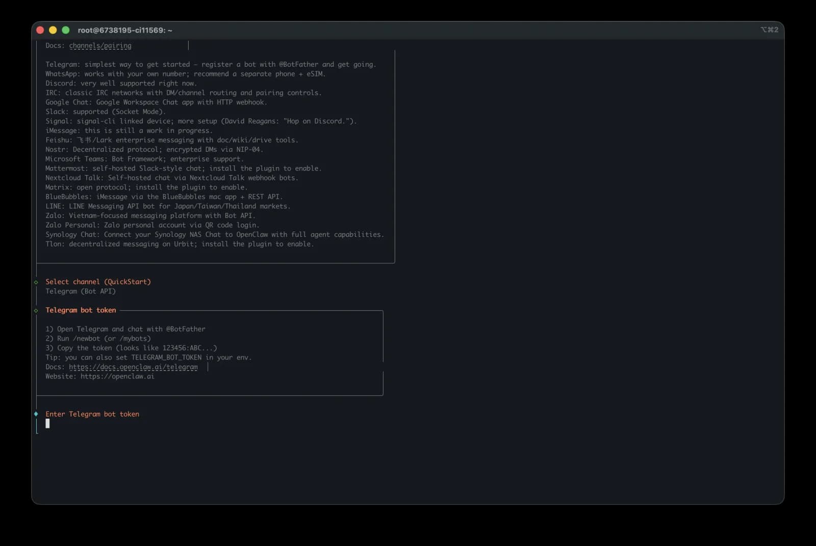Open the channels/pairing docs link
The image size is (816, 546).
100,45
